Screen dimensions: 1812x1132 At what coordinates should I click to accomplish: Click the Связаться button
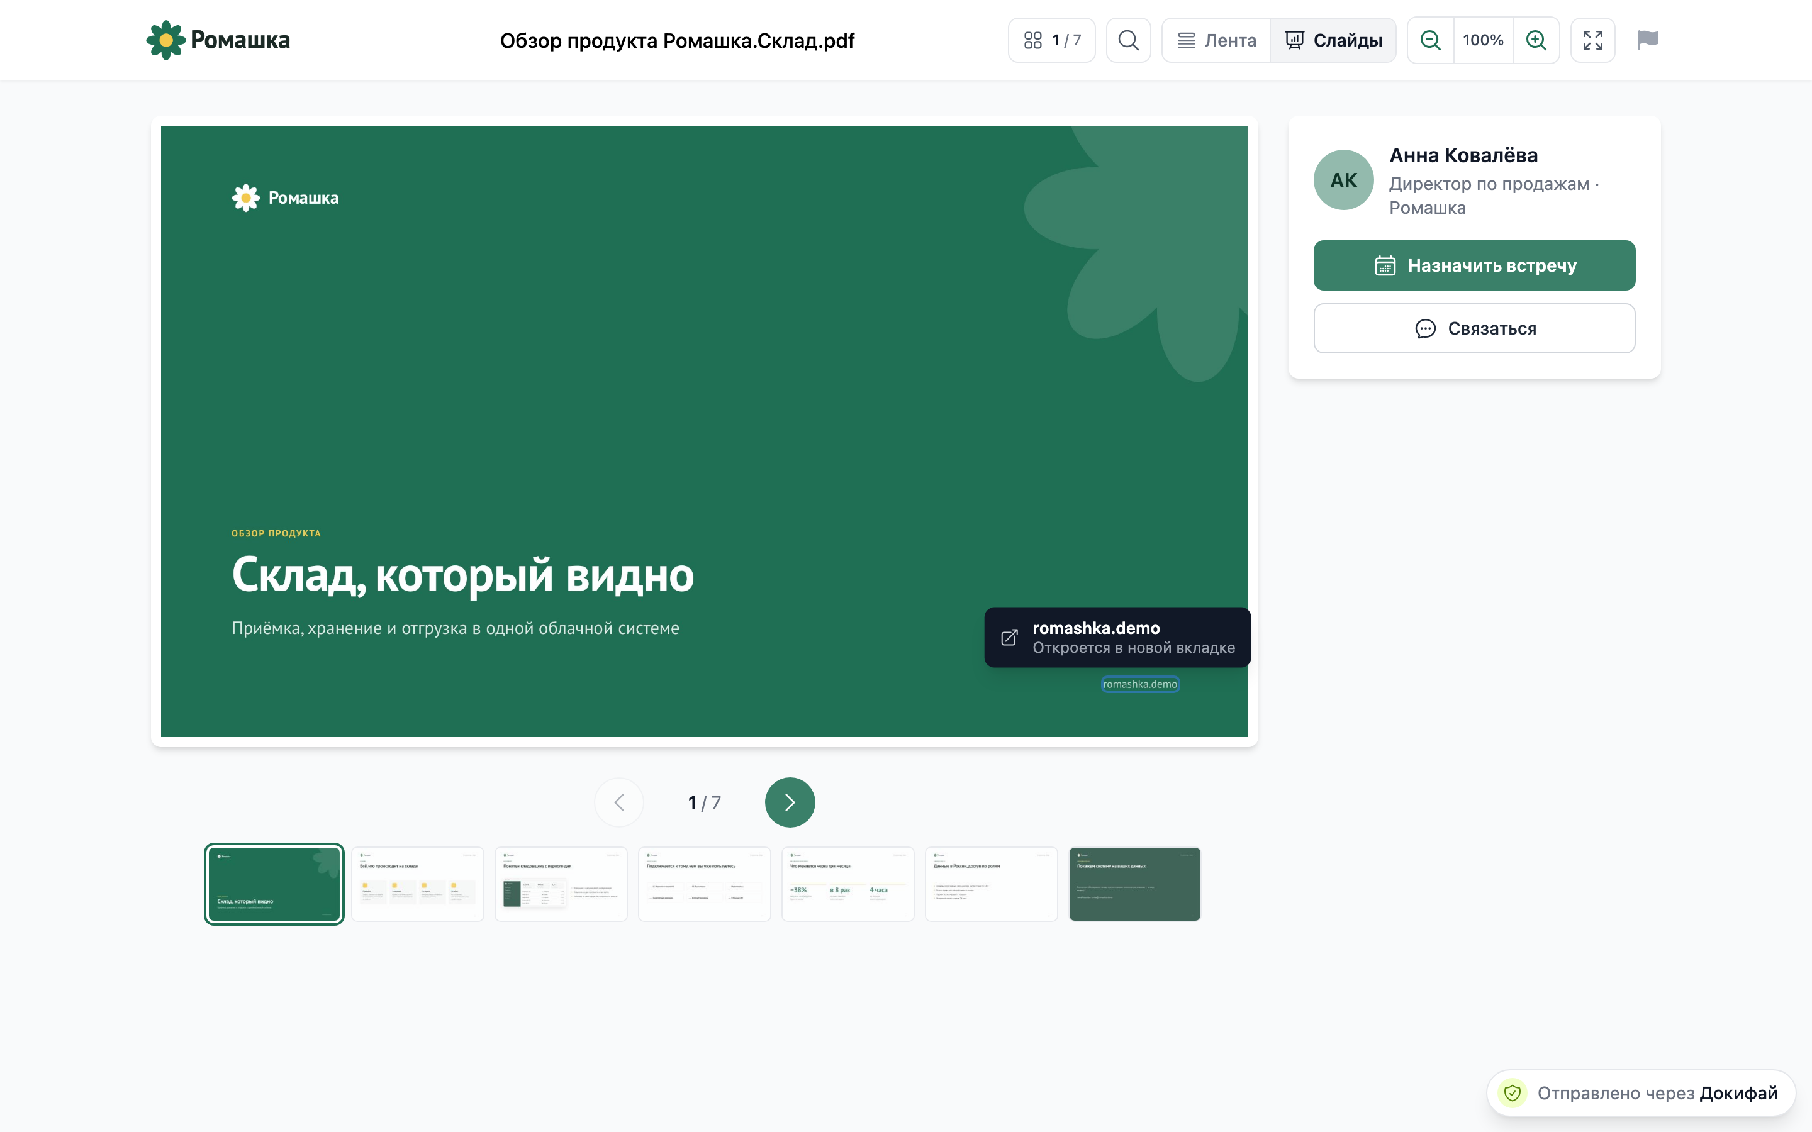click(1474, 328)
